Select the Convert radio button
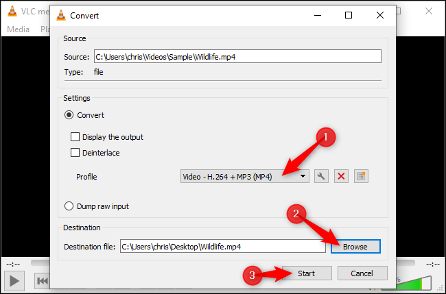Viewport: 446px width, 294px height. click(x=69, y=115)
